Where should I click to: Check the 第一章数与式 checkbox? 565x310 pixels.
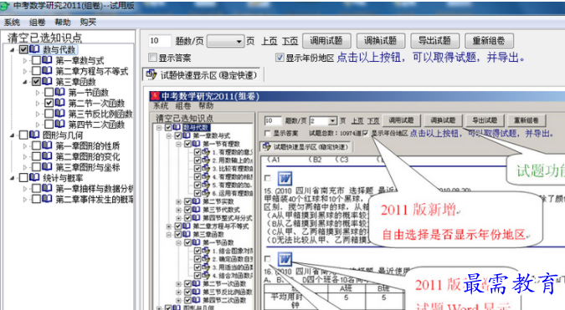[x=36, y=60]
